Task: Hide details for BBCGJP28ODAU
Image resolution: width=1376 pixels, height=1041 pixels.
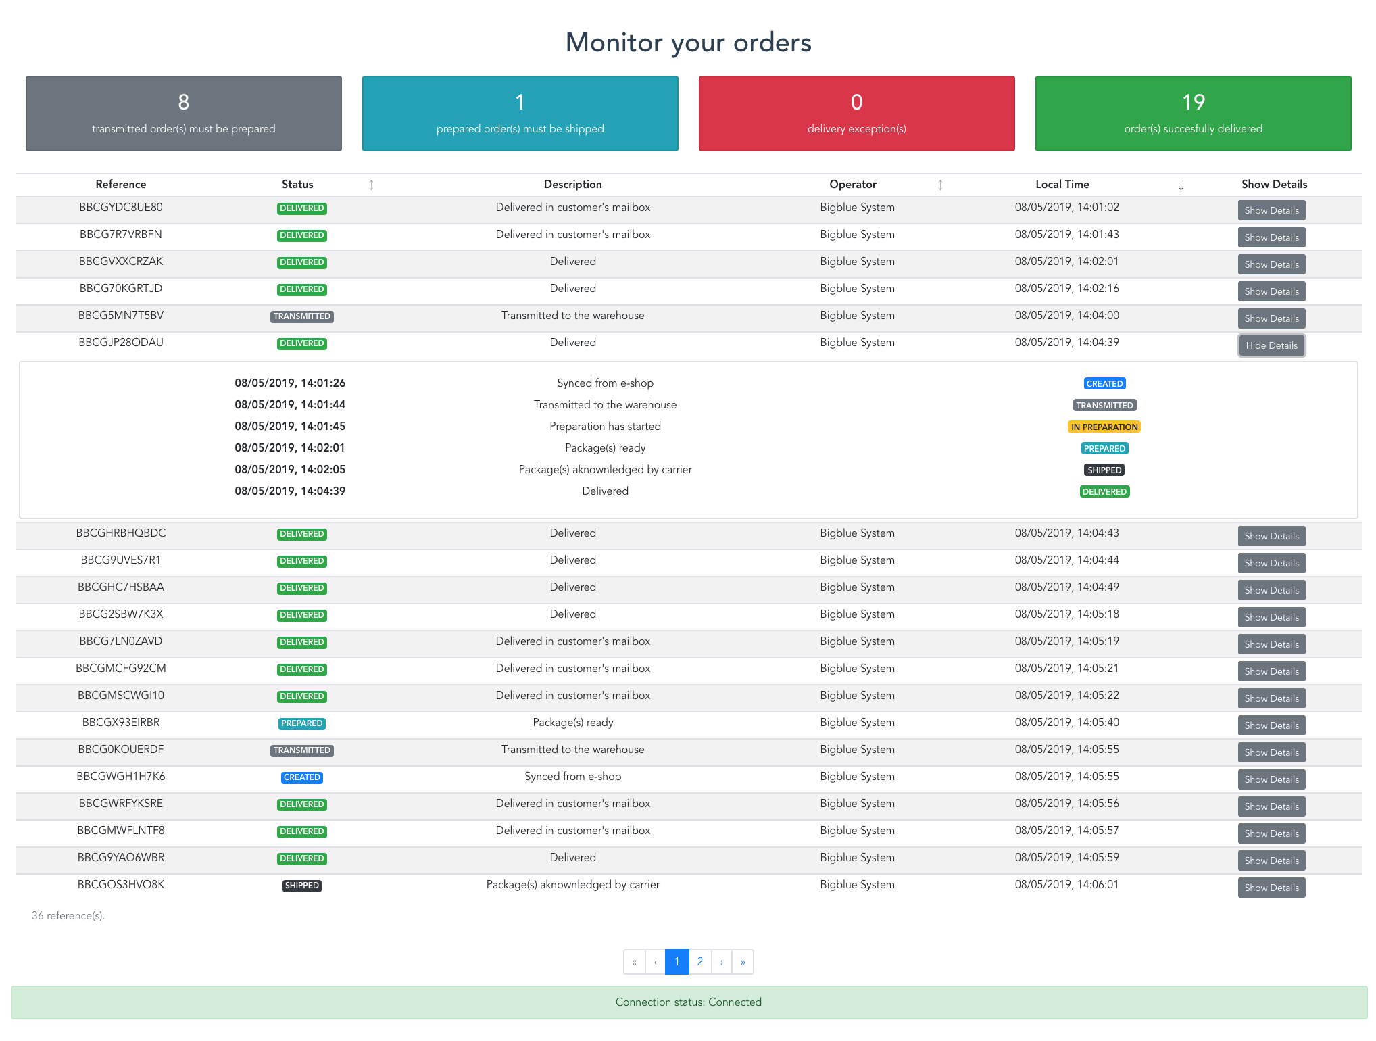Action: pos(1271,345)
